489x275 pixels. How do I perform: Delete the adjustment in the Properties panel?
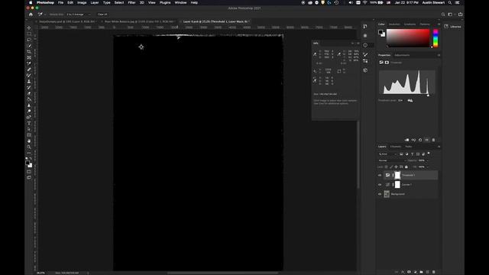pos(433,140)
